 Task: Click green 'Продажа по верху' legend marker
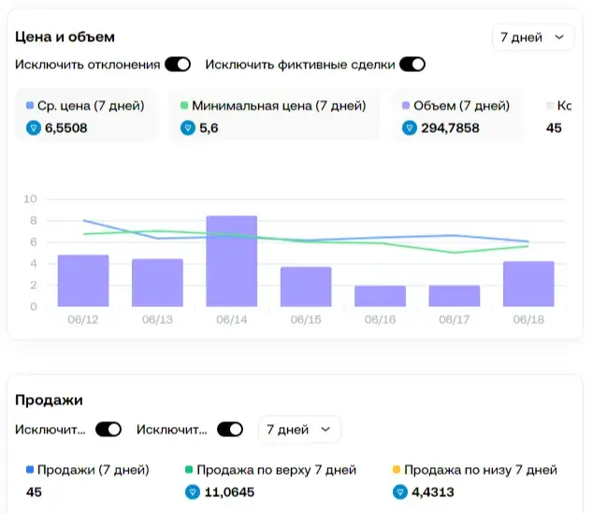click(189, 470)
